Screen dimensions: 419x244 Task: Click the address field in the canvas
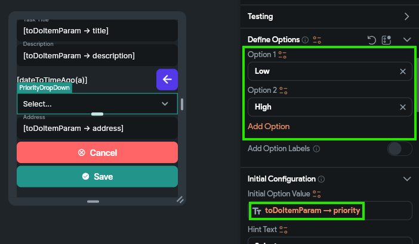(x=97, y=128)
